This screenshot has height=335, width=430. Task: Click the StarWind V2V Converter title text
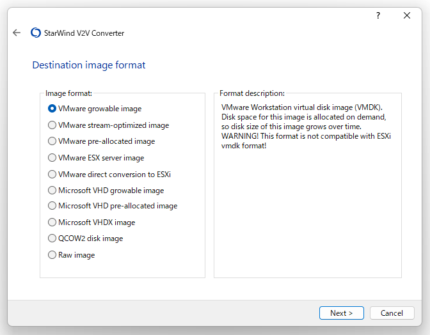pos(84,33)
